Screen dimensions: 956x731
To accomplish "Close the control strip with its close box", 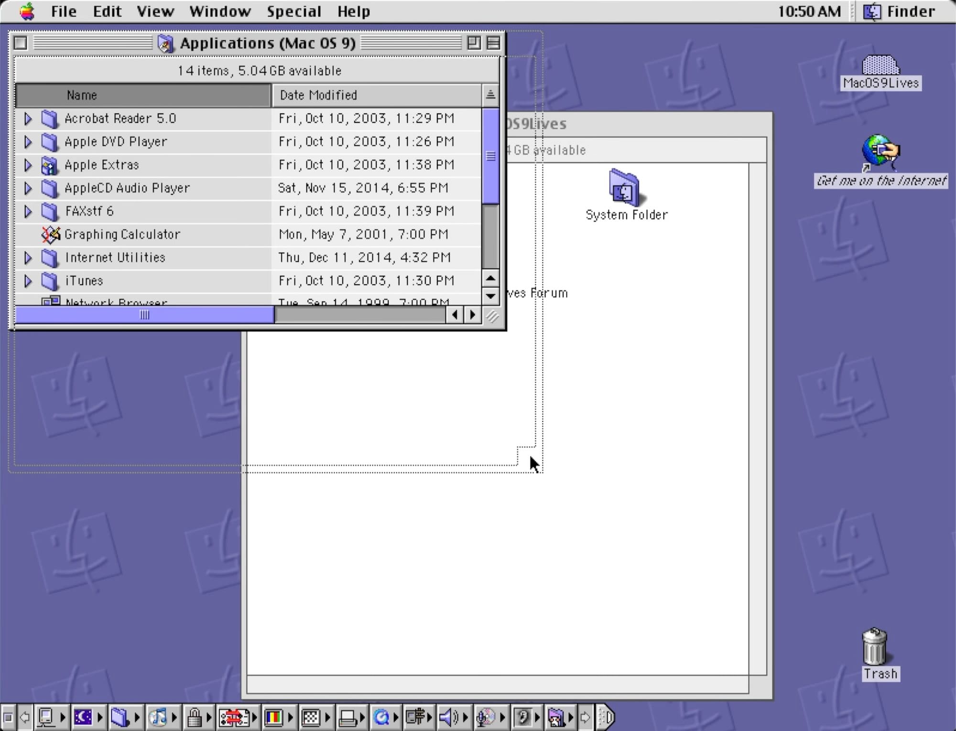I will tap(8, 717).
